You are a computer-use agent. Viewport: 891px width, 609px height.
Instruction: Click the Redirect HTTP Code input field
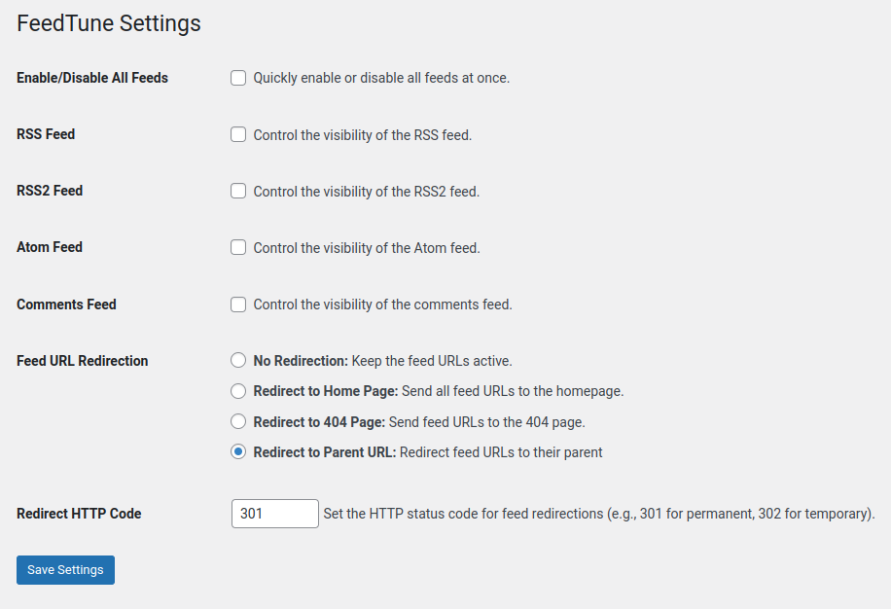pyautogui.click(x=275, y=514)
